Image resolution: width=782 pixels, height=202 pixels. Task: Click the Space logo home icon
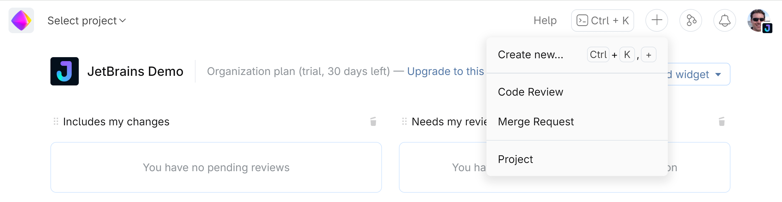(21, 20)
